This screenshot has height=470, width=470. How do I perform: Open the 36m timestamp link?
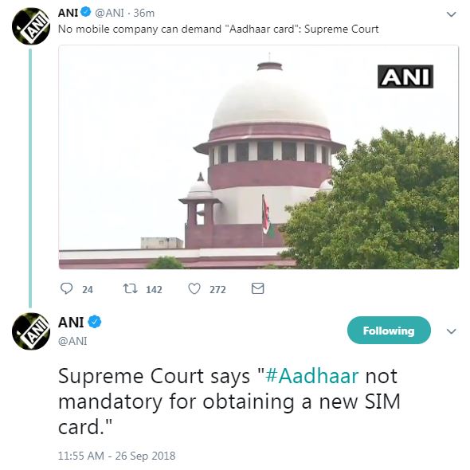click(x=144, y=13)
